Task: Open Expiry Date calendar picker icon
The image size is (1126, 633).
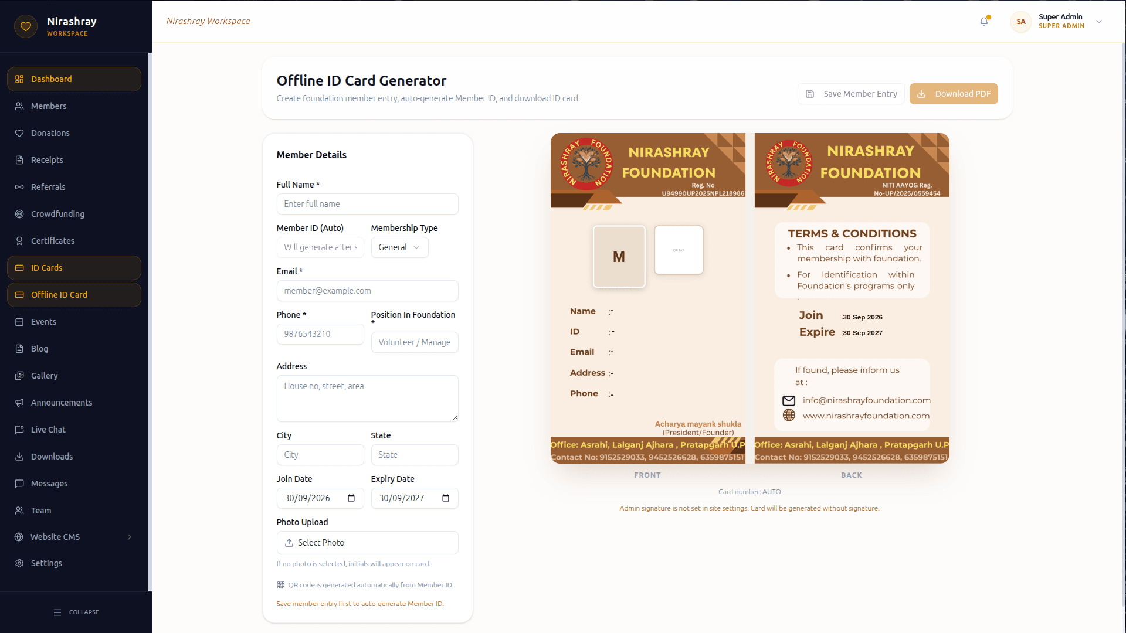Action: coord(446,498)
